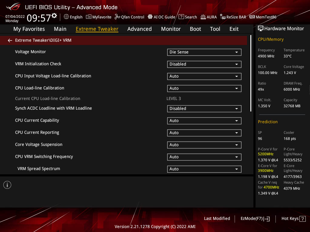310x232 pixels.
Task: Click the back arrow in DIGI+ VRM header
Action: (10, 40)
